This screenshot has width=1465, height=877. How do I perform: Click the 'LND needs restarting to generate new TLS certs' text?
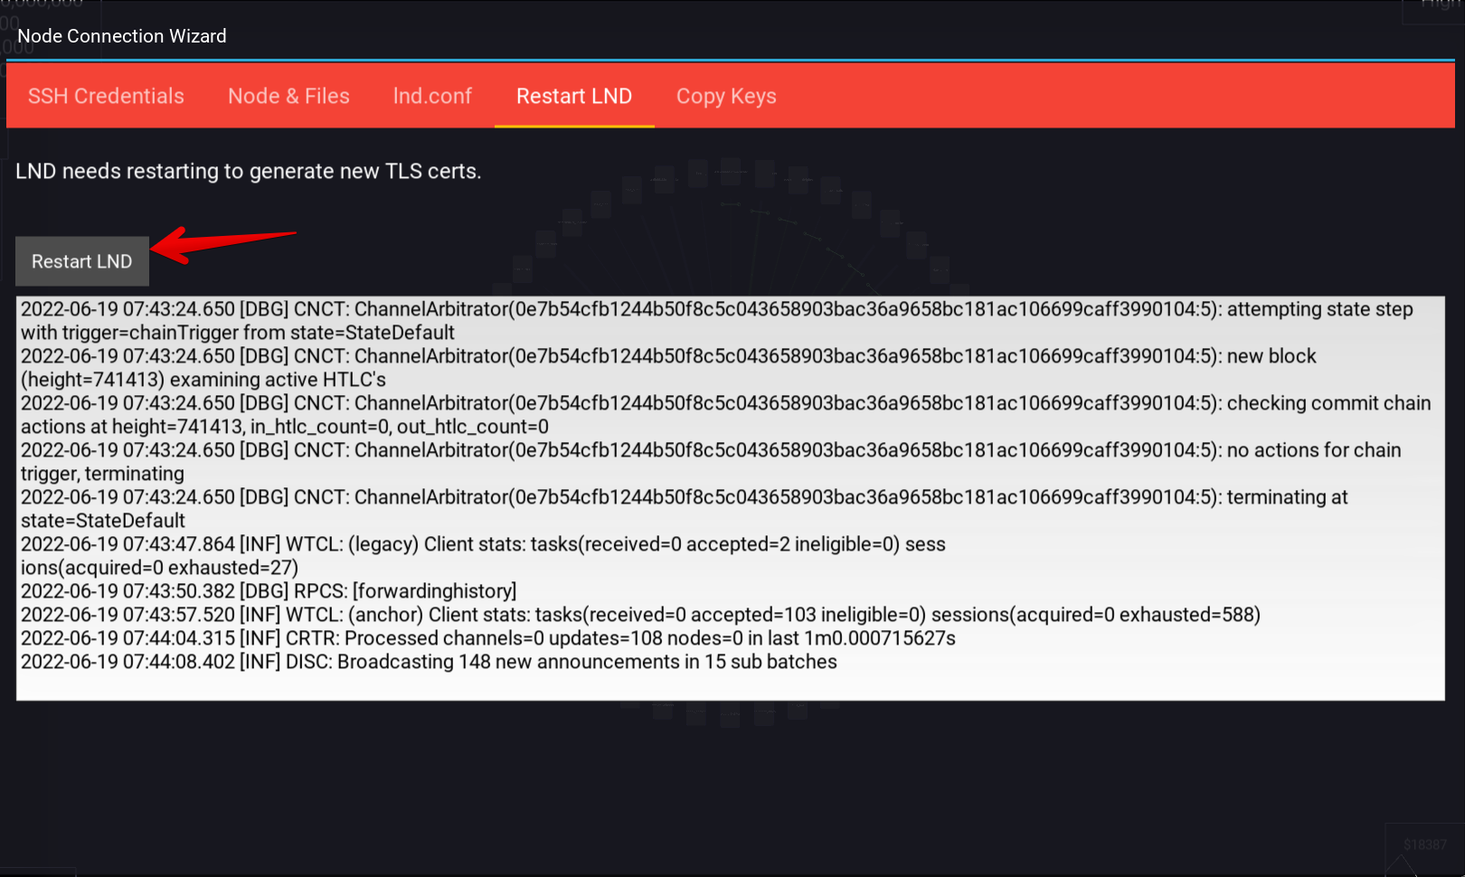click(249, 171)
